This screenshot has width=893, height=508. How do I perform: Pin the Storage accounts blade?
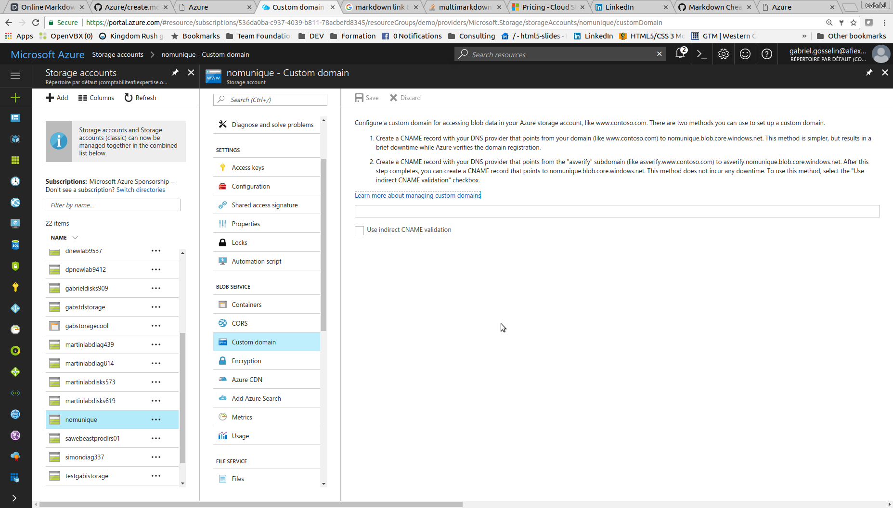(x=175, y=73)
